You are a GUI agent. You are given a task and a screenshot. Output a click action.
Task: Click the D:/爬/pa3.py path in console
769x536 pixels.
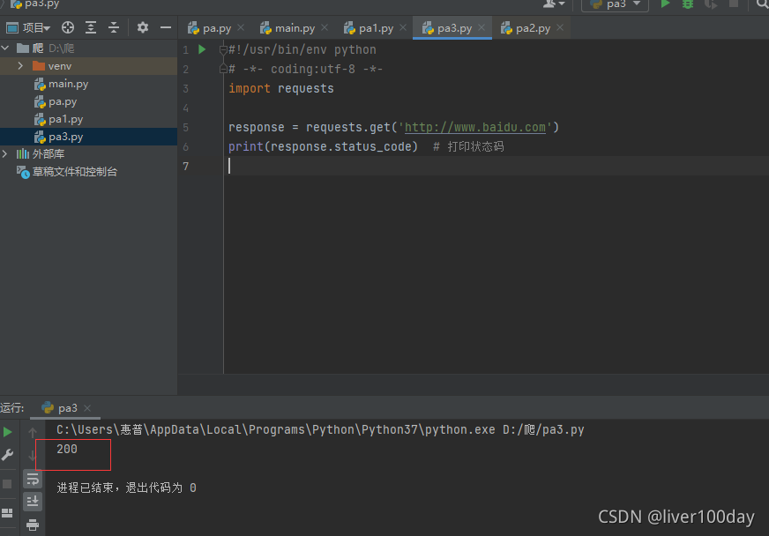click(543, 430)
